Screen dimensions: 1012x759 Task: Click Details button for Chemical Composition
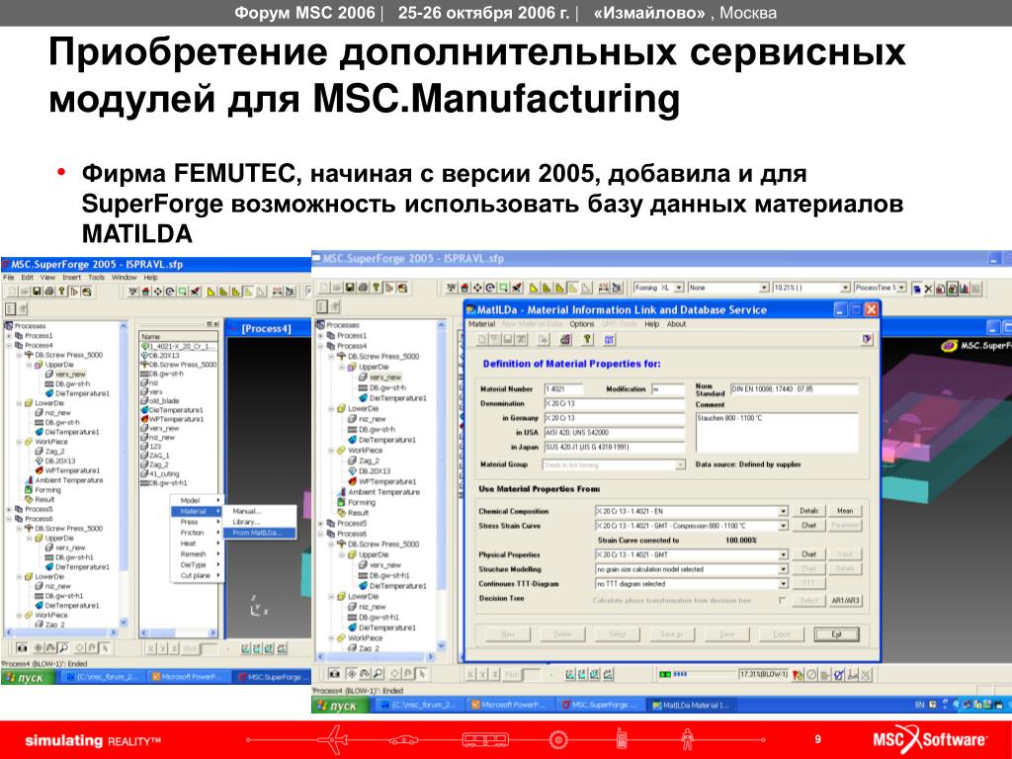point(808,511)
